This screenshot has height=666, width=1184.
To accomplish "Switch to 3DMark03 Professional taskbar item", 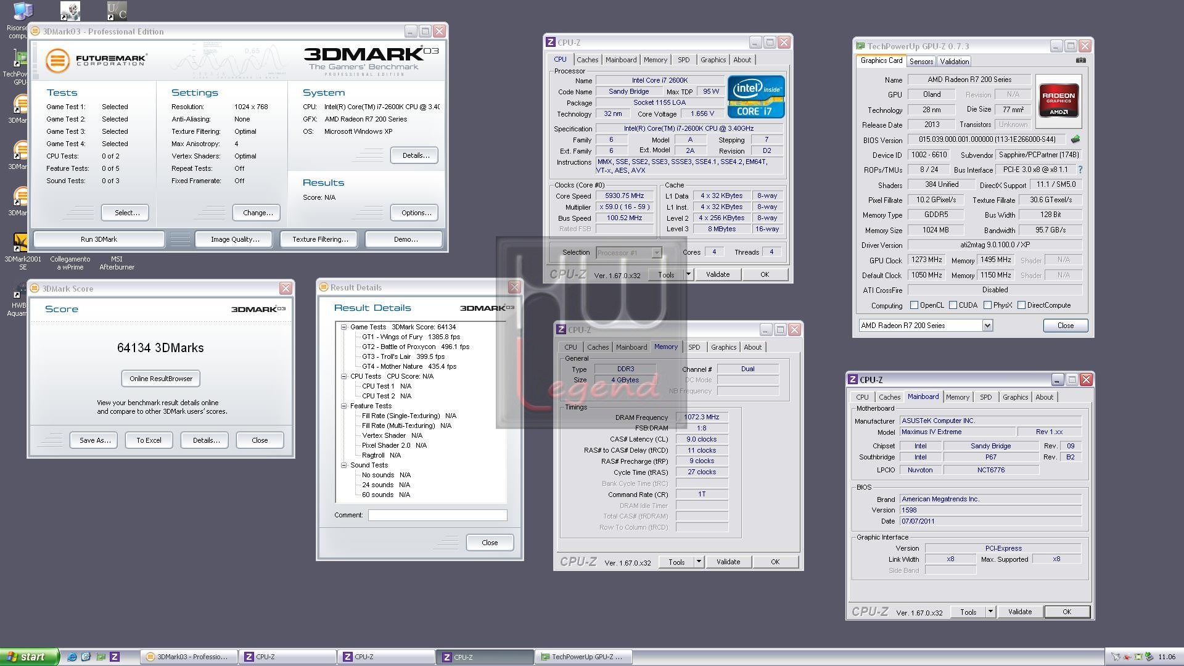I will (188, 657).
